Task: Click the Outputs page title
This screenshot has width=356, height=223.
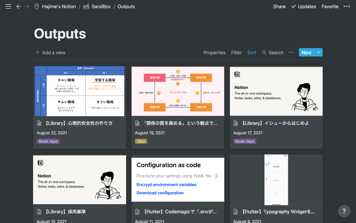Action: 60,34
